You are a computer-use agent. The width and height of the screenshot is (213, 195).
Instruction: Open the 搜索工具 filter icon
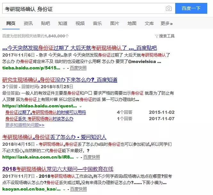[x=157, y=36]
